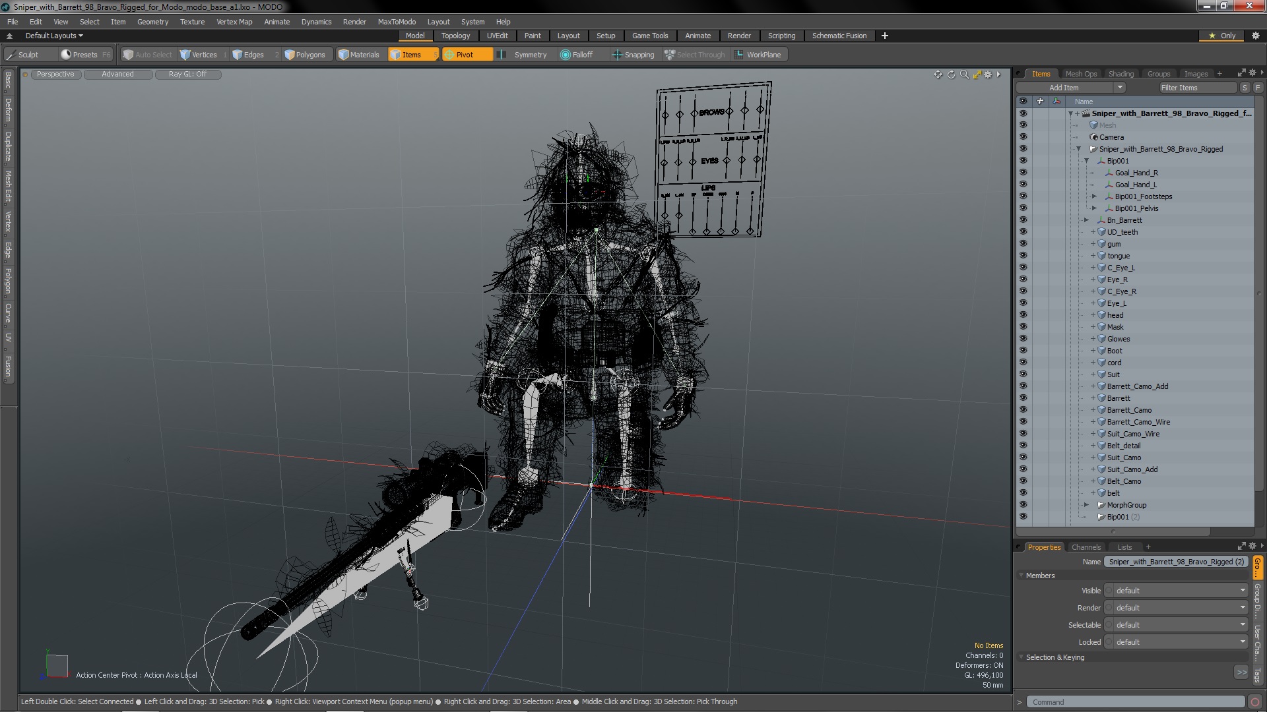The height and width of the screenshot is (712, 1267).
Task: Click the Ray GL: Off button
Action: coord(187,74)
